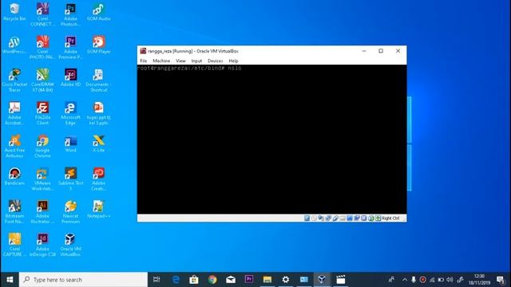Select the GOM Player desktop shortcut
This screenshot has height=287, width=511.
pos(98,45)
